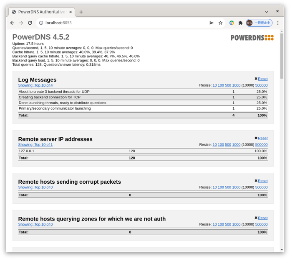Image resolution: width=290 pixels, height=259 pixels.
Task: Click the PowerDNS logo
Action: (252, 38)
